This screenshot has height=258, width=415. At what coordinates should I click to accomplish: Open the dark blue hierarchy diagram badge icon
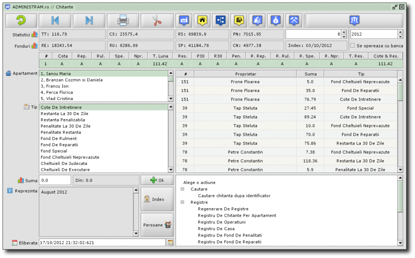coord(220,20)
